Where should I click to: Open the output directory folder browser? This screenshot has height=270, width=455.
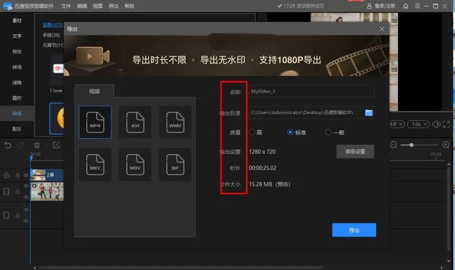click(368, 112)
